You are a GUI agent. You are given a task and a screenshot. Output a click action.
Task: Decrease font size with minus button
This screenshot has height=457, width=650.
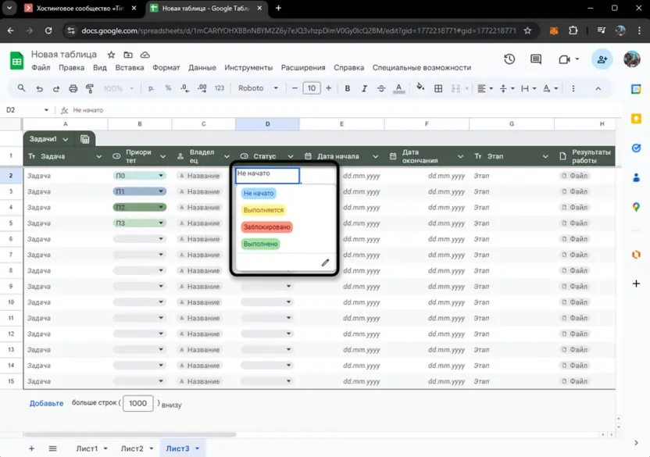[x=295, y=88]
